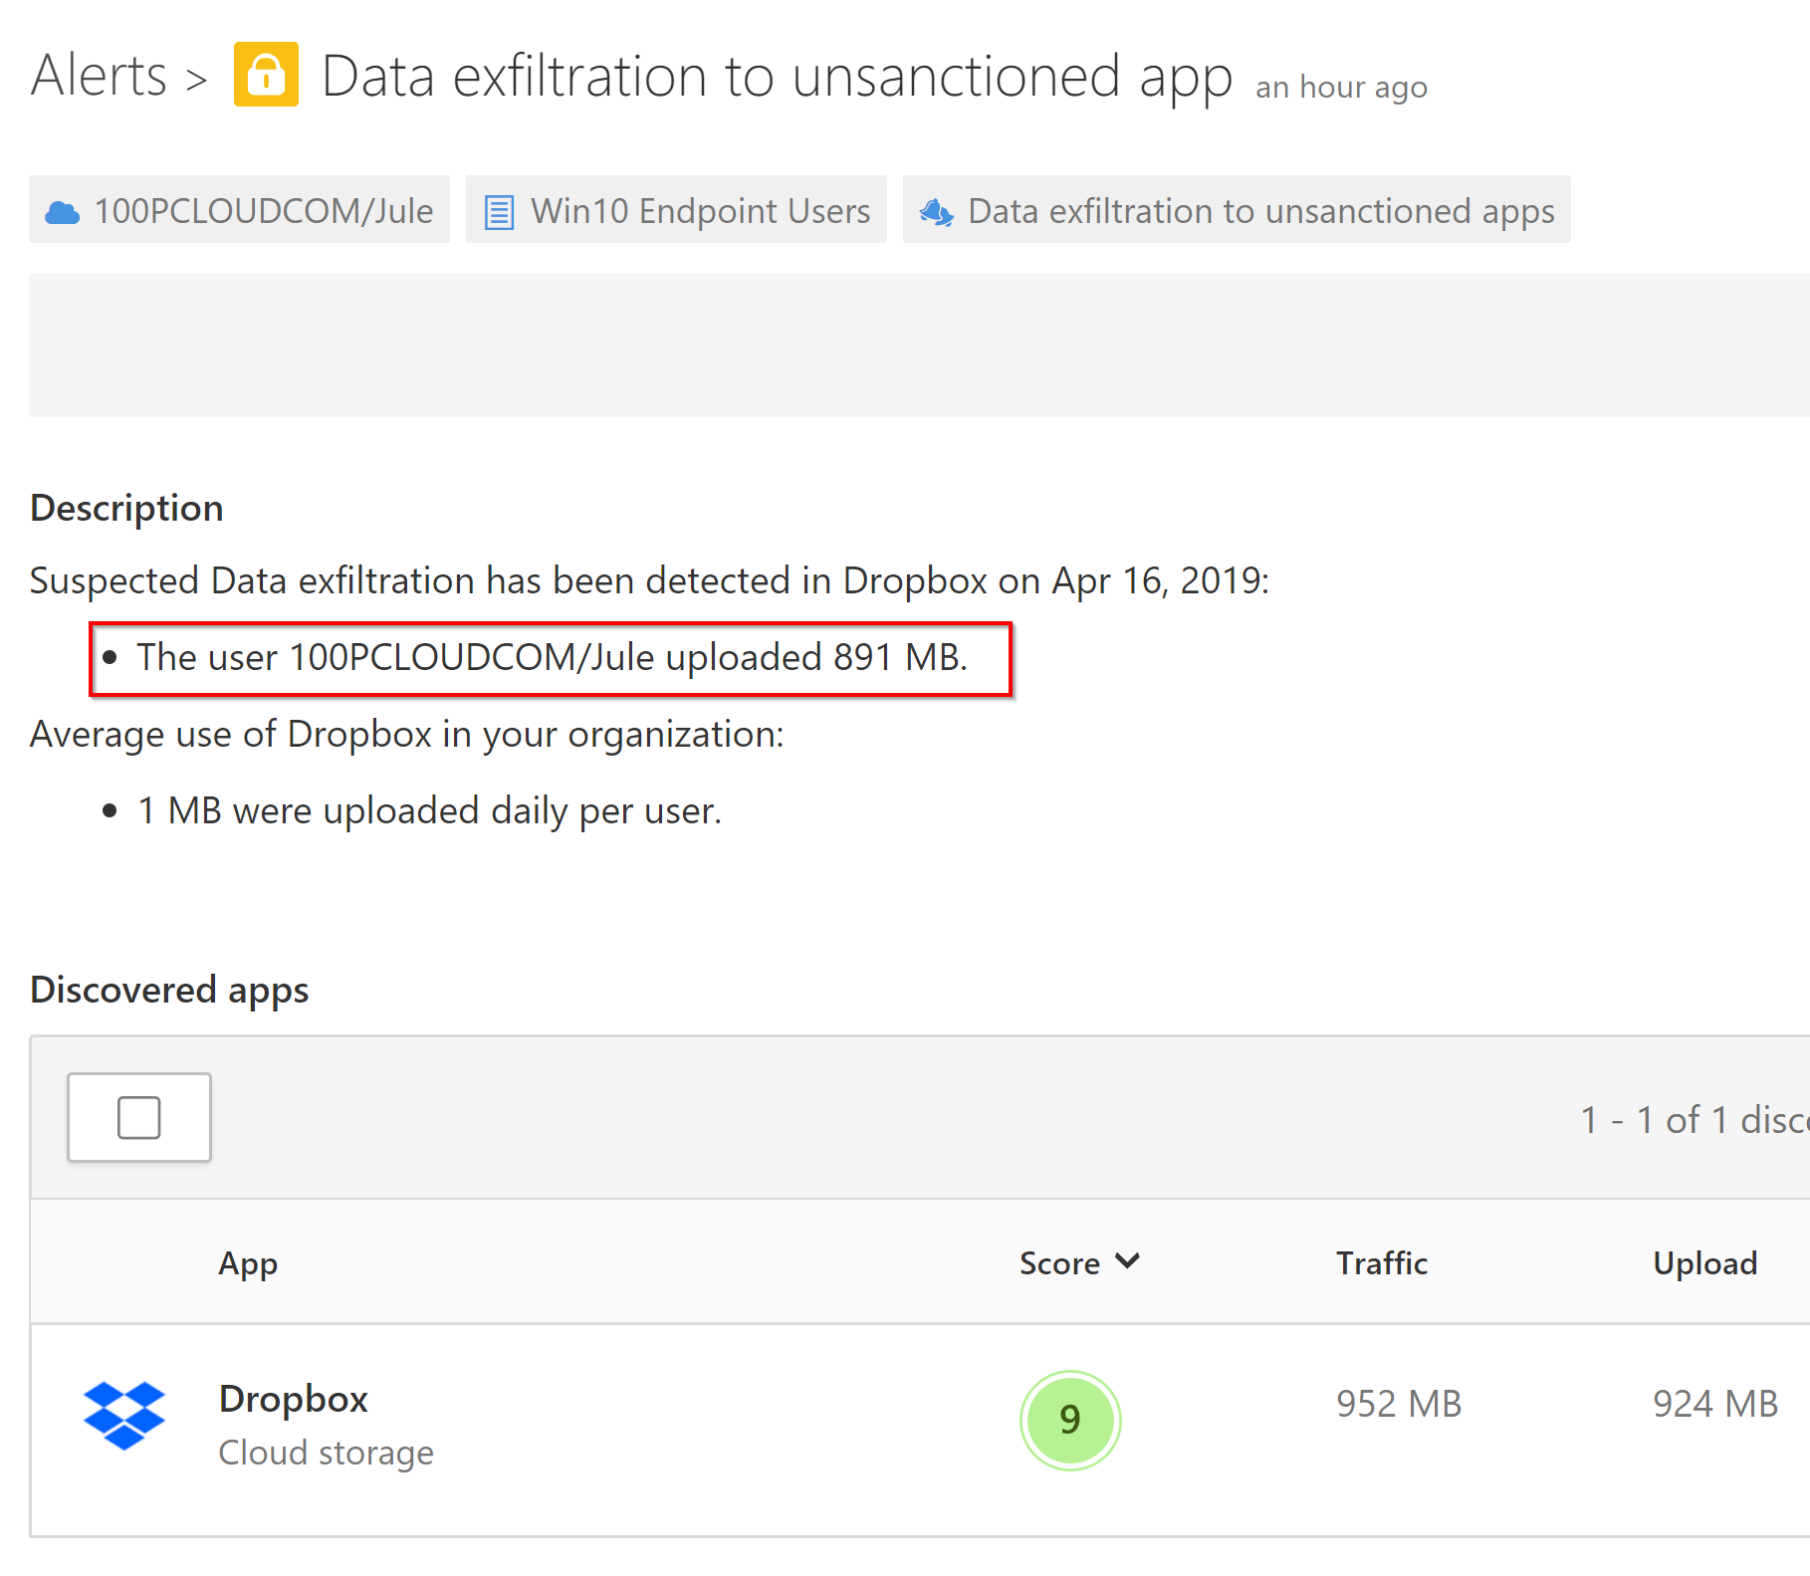1810x1576 pixels.
Task: Click the cloud icon beside 100PCLOUDCOM/Jule
Action: [63, 212]
